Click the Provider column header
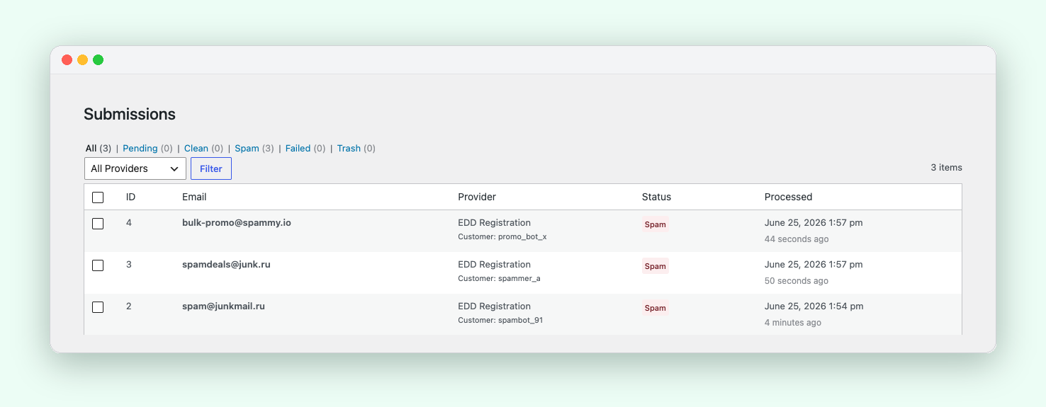The height and width of the screenshot is (407, 1046). 477,197
